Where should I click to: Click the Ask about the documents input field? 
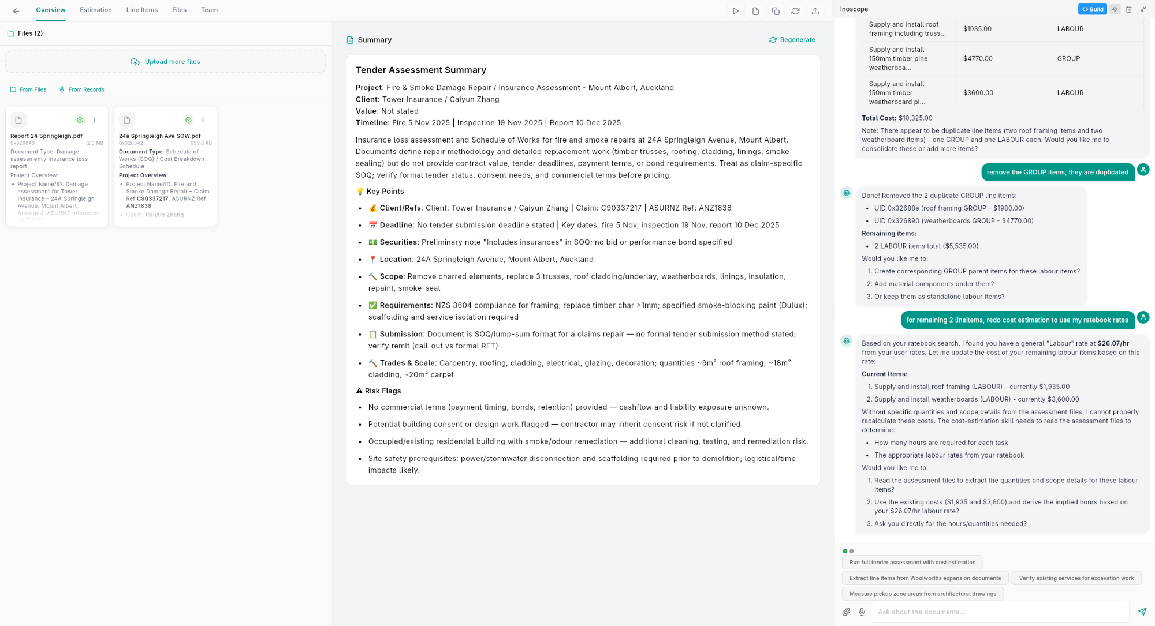click(999, 612)
